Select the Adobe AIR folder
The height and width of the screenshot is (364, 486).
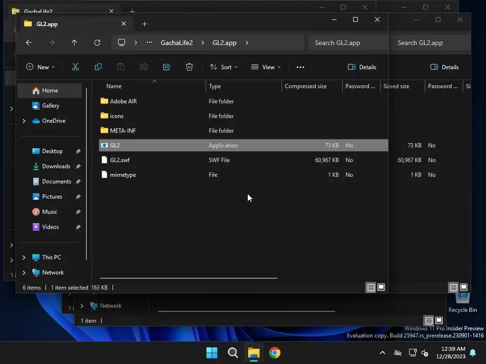pyautogui.click(x=243, y=101)
